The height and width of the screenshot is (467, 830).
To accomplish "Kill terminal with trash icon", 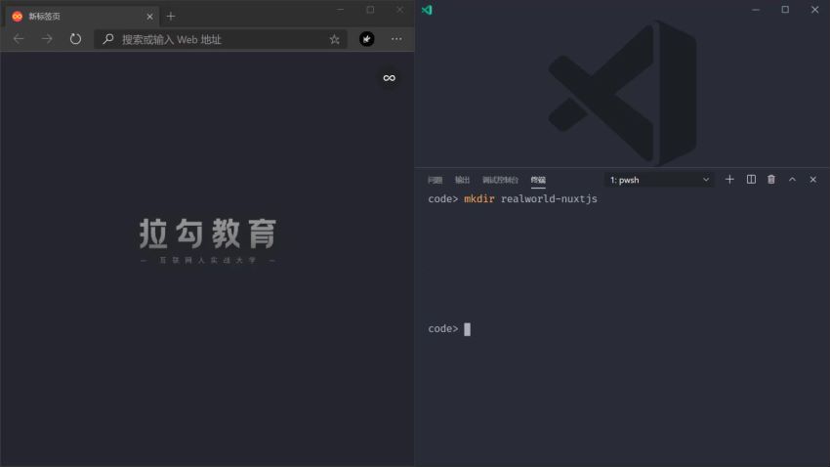I will coord(771,180).
